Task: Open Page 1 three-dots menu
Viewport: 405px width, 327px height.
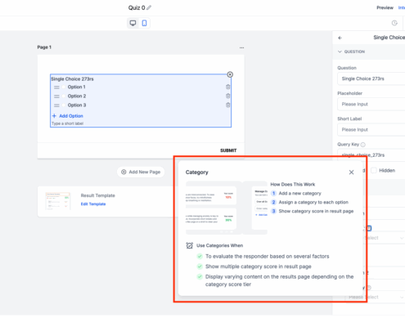Action: [x=241, y=47]
